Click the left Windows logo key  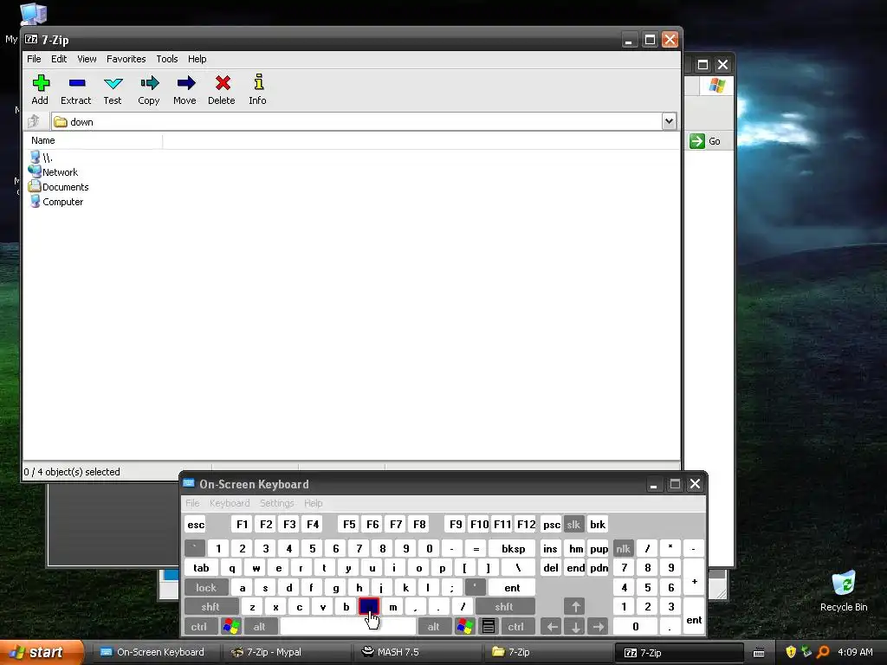pos(231,627)
